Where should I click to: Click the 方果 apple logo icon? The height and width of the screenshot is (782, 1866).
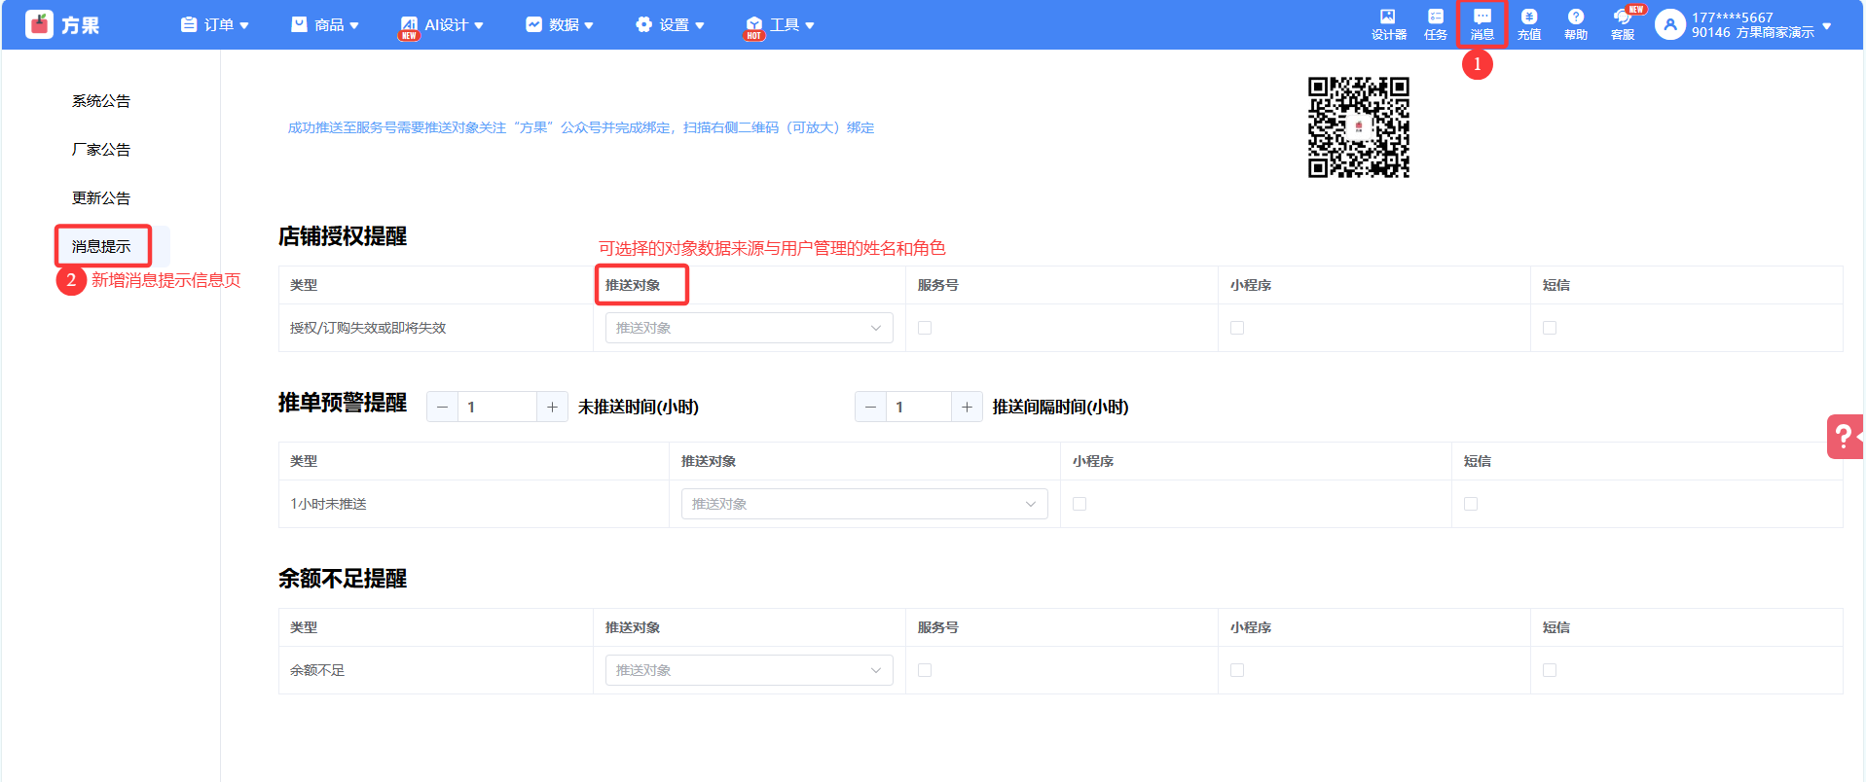coord(39,24)
